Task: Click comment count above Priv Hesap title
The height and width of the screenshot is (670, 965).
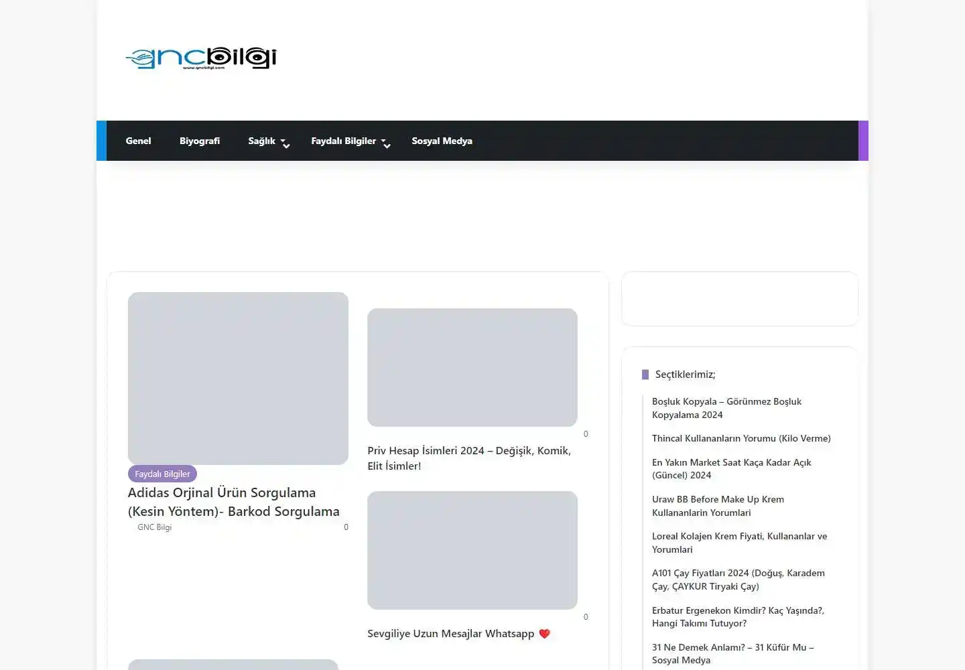Action: (x=586, y=434)
